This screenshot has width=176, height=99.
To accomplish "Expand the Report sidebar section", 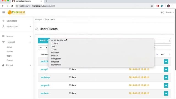I will [x=30, y=65].
